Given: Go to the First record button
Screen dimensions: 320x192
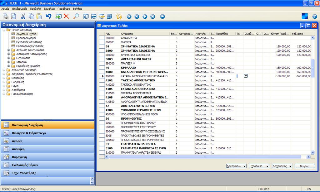Looking at the screenshot, I should 129,17.
